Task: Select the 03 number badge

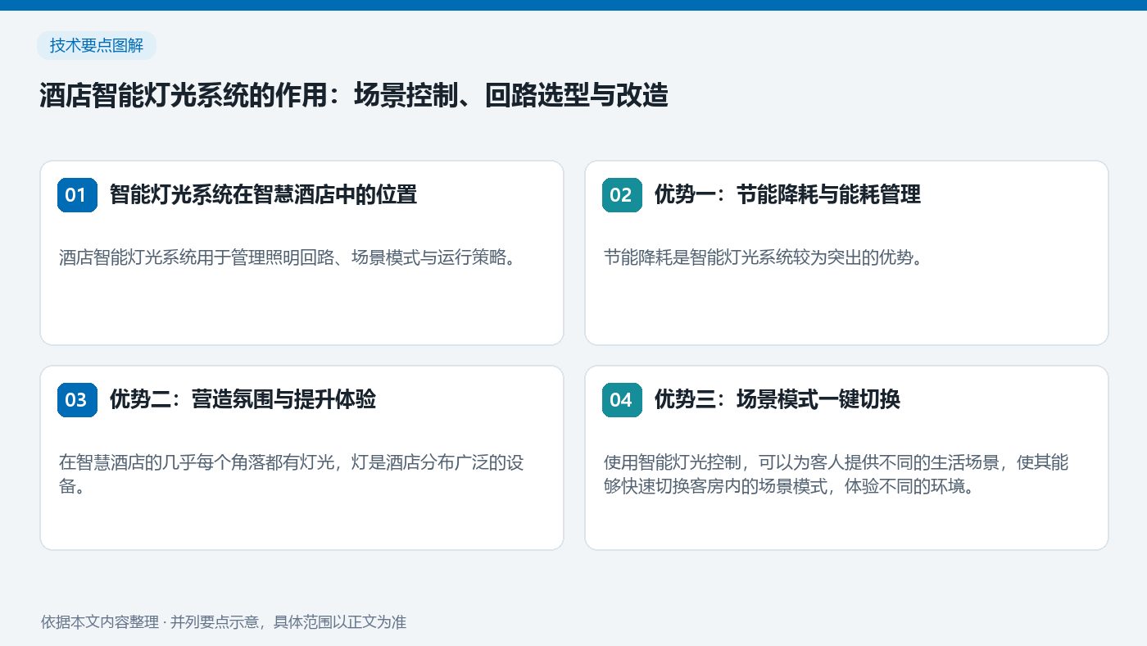Action: tap(77, 400)
